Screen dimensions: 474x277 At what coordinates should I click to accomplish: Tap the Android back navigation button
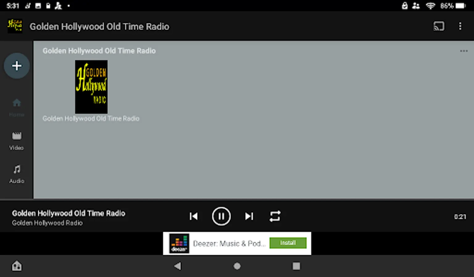pyautogui.click(x=177, y=266)
